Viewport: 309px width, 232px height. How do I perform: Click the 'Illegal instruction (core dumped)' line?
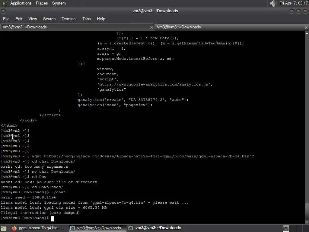click(40, 213)
